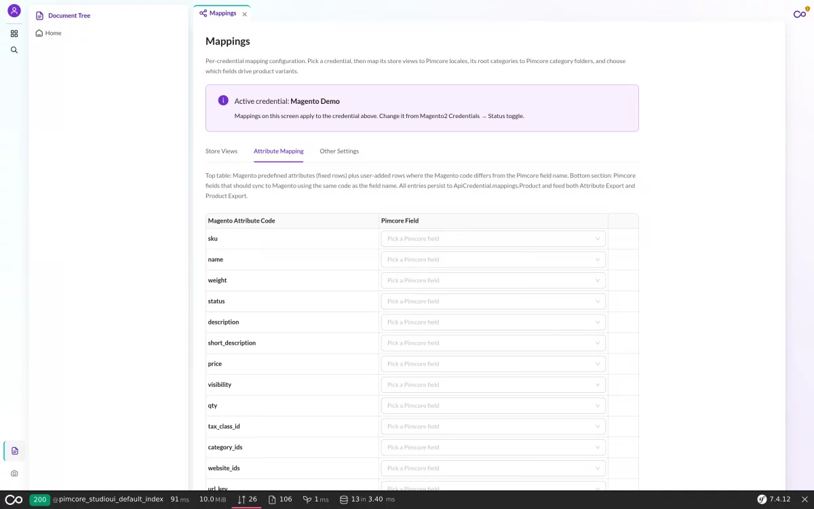
Task: Open the Pimcore field dropdown for weight
Action: pos(493,280)
